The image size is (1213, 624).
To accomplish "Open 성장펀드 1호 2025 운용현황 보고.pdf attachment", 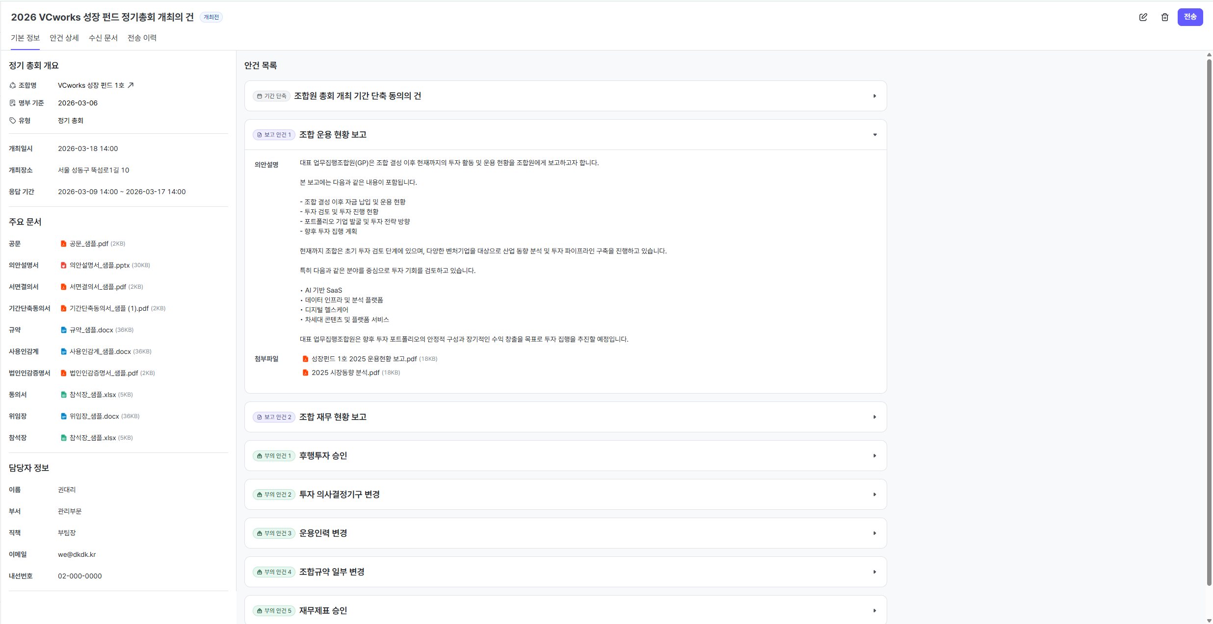I will pyautogui.click(x=364, y=359).
